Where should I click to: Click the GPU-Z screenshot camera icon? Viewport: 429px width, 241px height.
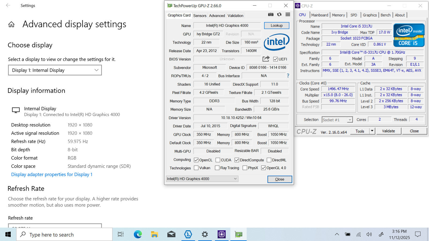[x=271, y=14]
